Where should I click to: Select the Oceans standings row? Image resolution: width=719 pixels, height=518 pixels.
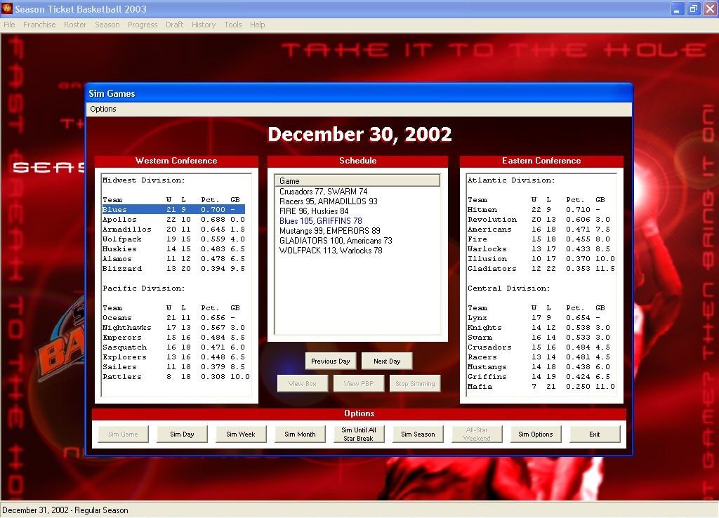[173, 318]
